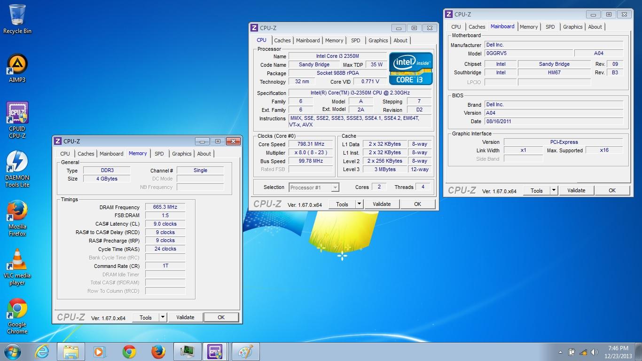
Task: Click the Level 3 3 MBytes cache value
Action: (385, 169)
